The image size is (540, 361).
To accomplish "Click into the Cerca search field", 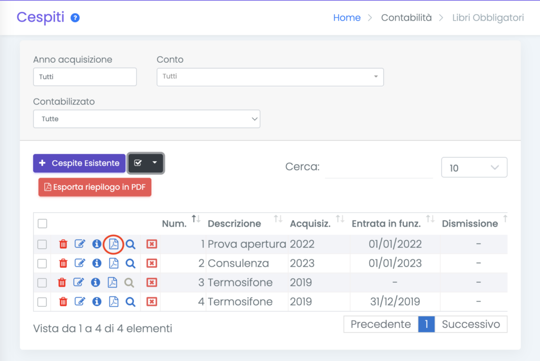I will click(379, 168).
